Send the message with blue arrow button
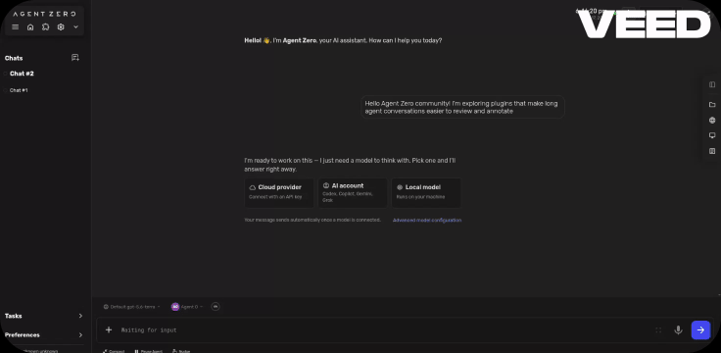 [x=700, y=330]
